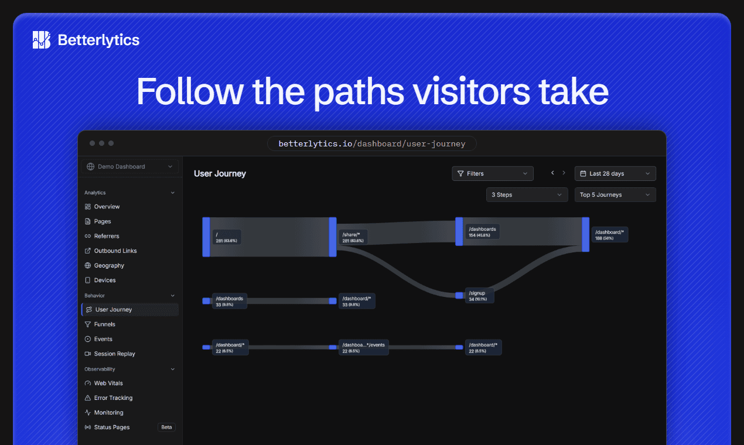Screen dimensions: 744x445
Task: Click the Events circle icon
Action: coord(88,339)
